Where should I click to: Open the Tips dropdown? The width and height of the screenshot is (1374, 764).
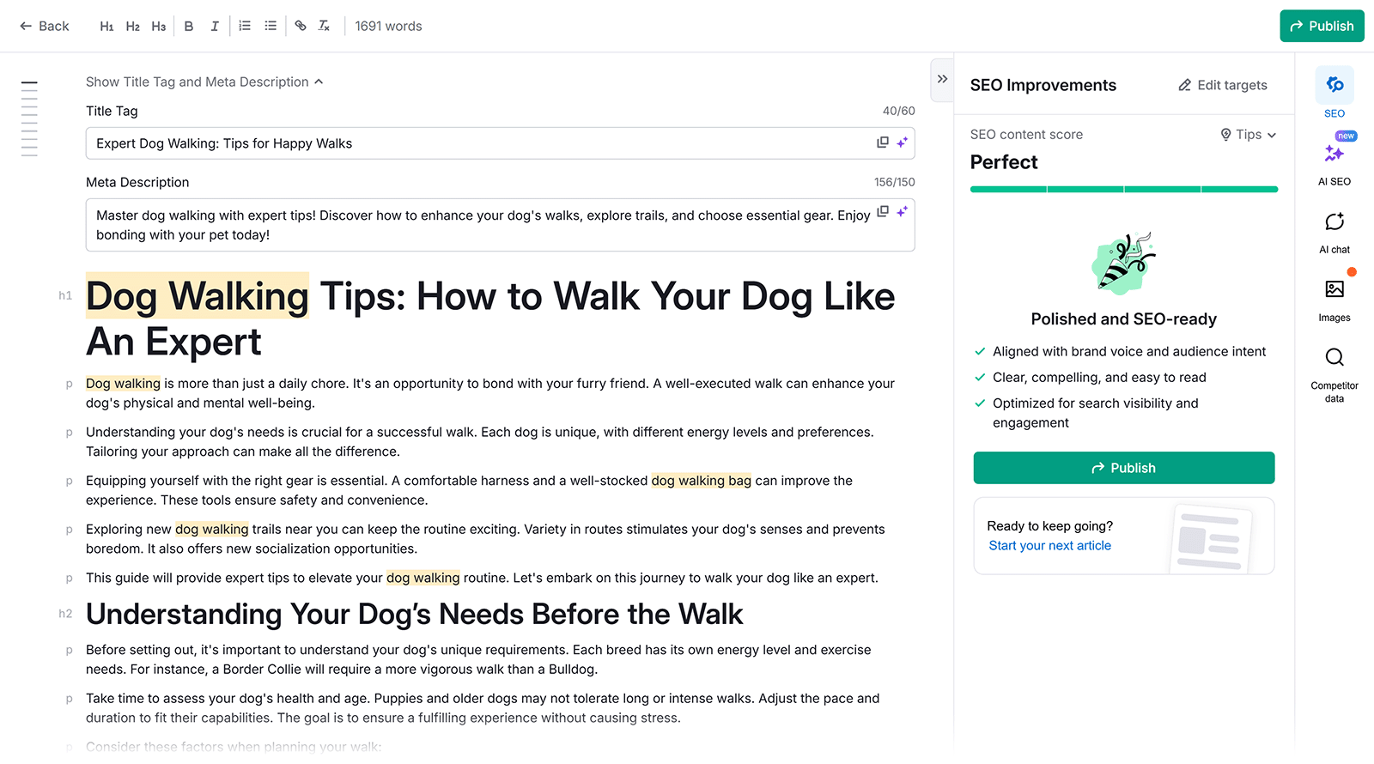[1249, 135]
